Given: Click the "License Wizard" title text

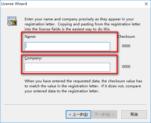Looking at the screenshot, I should click(14, 4).
